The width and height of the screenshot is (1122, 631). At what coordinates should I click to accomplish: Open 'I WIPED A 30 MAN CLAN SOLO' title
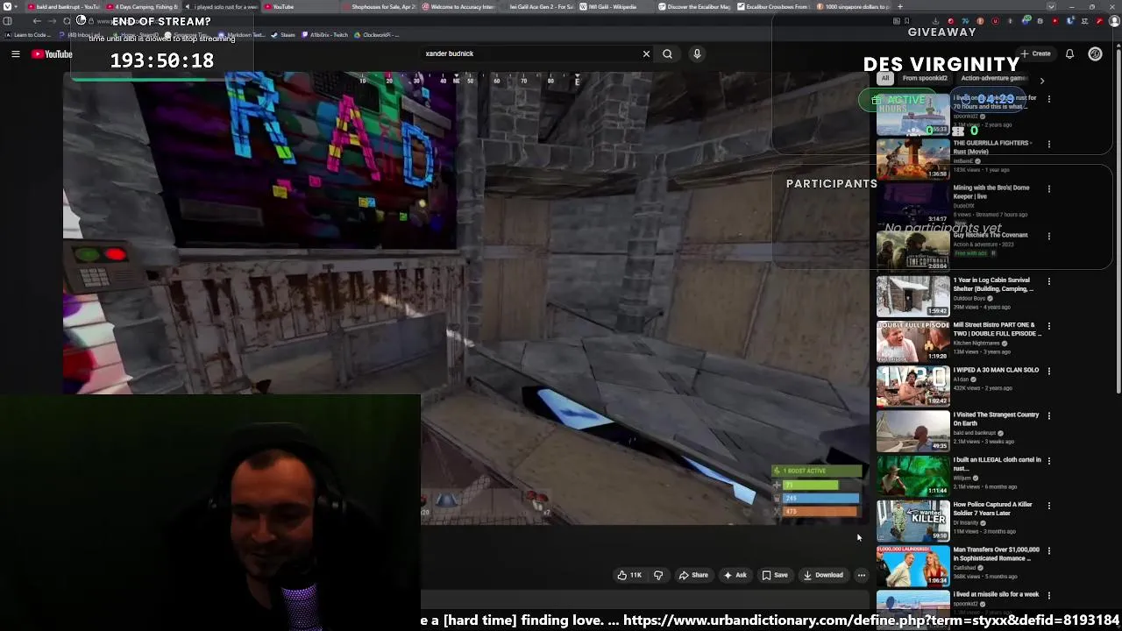tap(996, 370)
